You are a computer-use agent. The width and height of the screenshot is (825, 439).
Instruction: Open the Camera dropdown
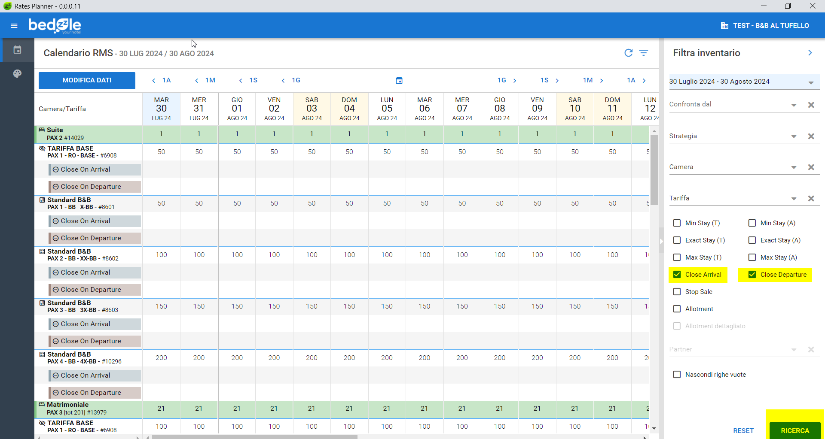pyautogui.click(x=794, y=167)
